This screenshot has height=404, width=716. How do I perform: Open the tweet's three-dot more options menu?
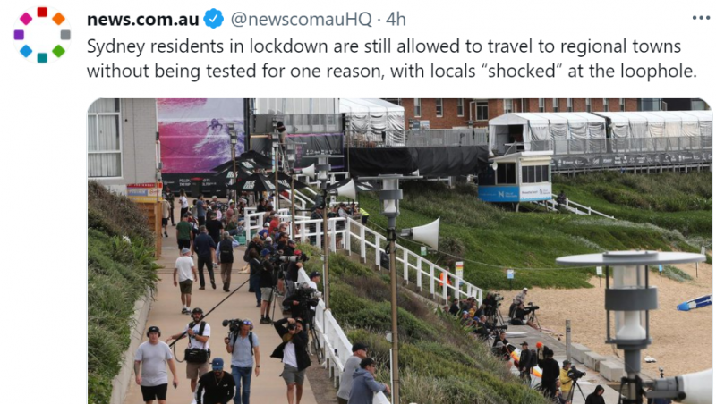tap(701, 18)
